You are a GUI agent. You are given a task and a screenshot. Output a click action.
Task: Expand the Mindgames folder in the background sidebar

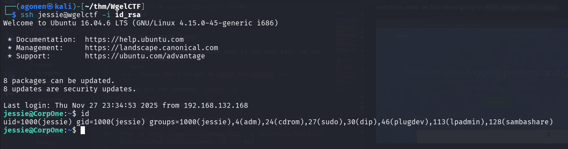pos(49,73)
